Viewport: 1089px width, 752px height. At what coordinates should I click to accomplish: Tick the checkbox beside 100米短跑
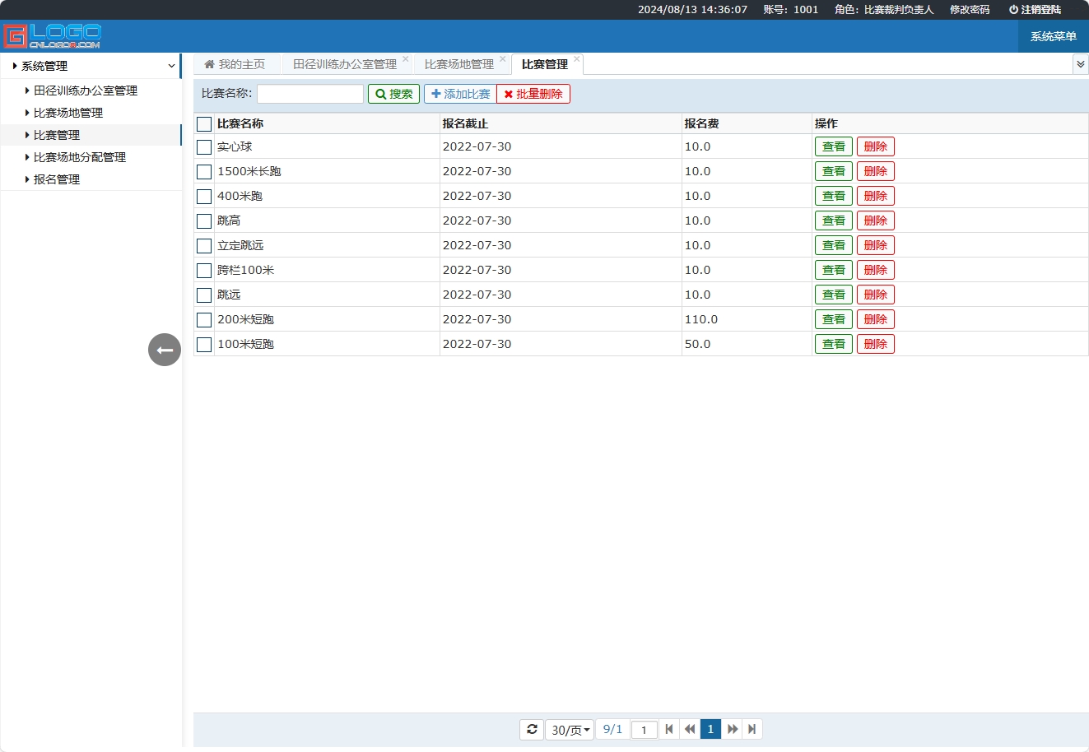point(203,344)
